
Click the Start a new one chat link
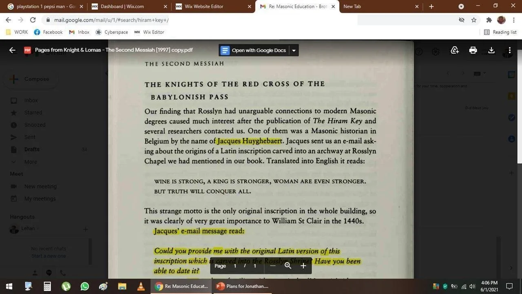[x=49, y=256]
